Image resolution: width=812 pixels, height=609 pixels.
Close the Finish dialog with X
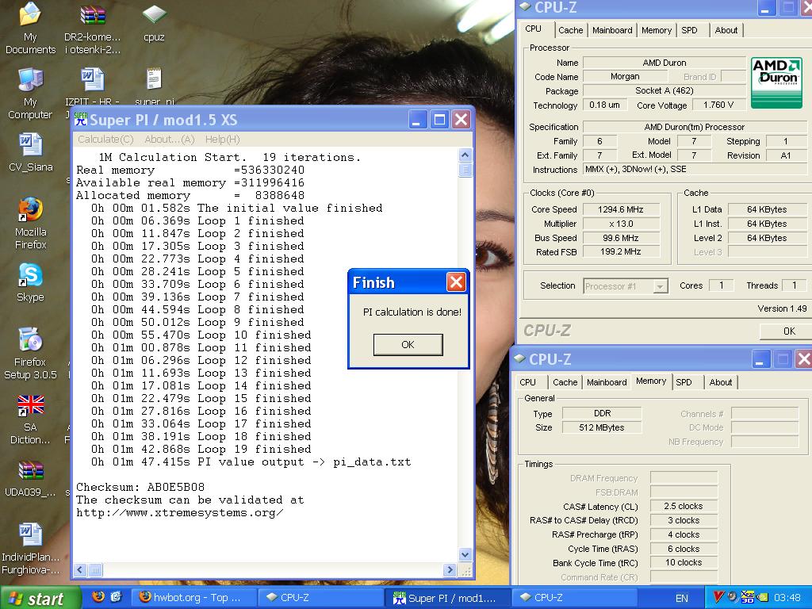click(456, 282)
